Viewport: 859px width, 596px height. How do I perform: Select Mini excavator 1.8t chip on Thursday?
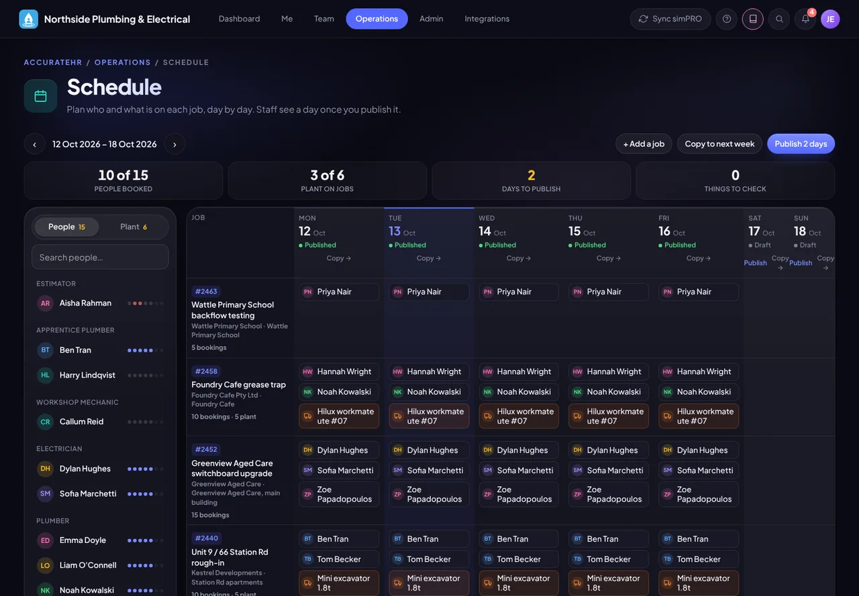coord(609,583)
